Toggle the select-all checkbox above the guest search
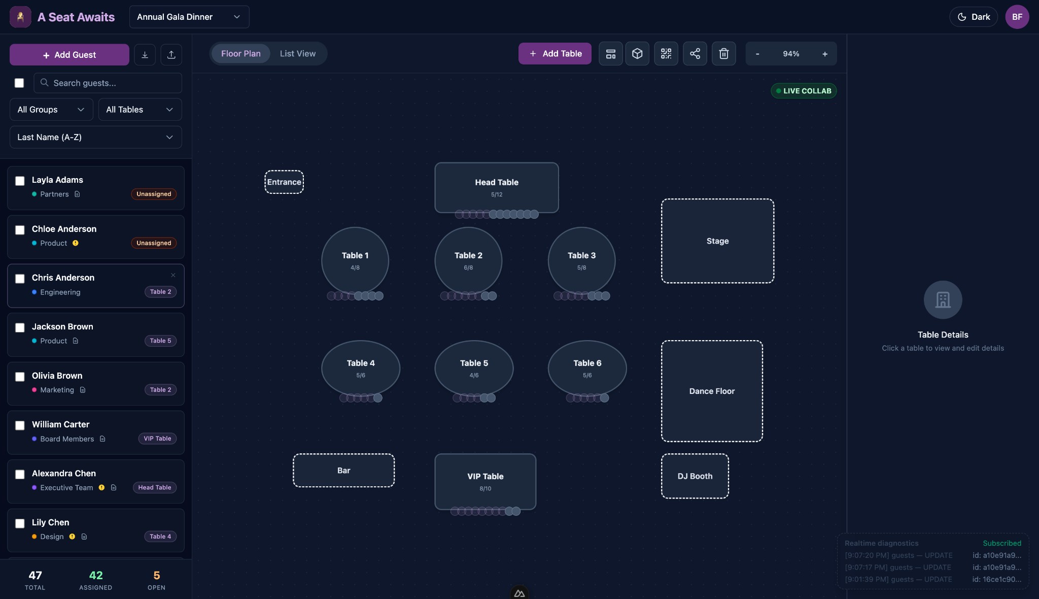Screen dimensions: 1039x599 pos(19,83)
